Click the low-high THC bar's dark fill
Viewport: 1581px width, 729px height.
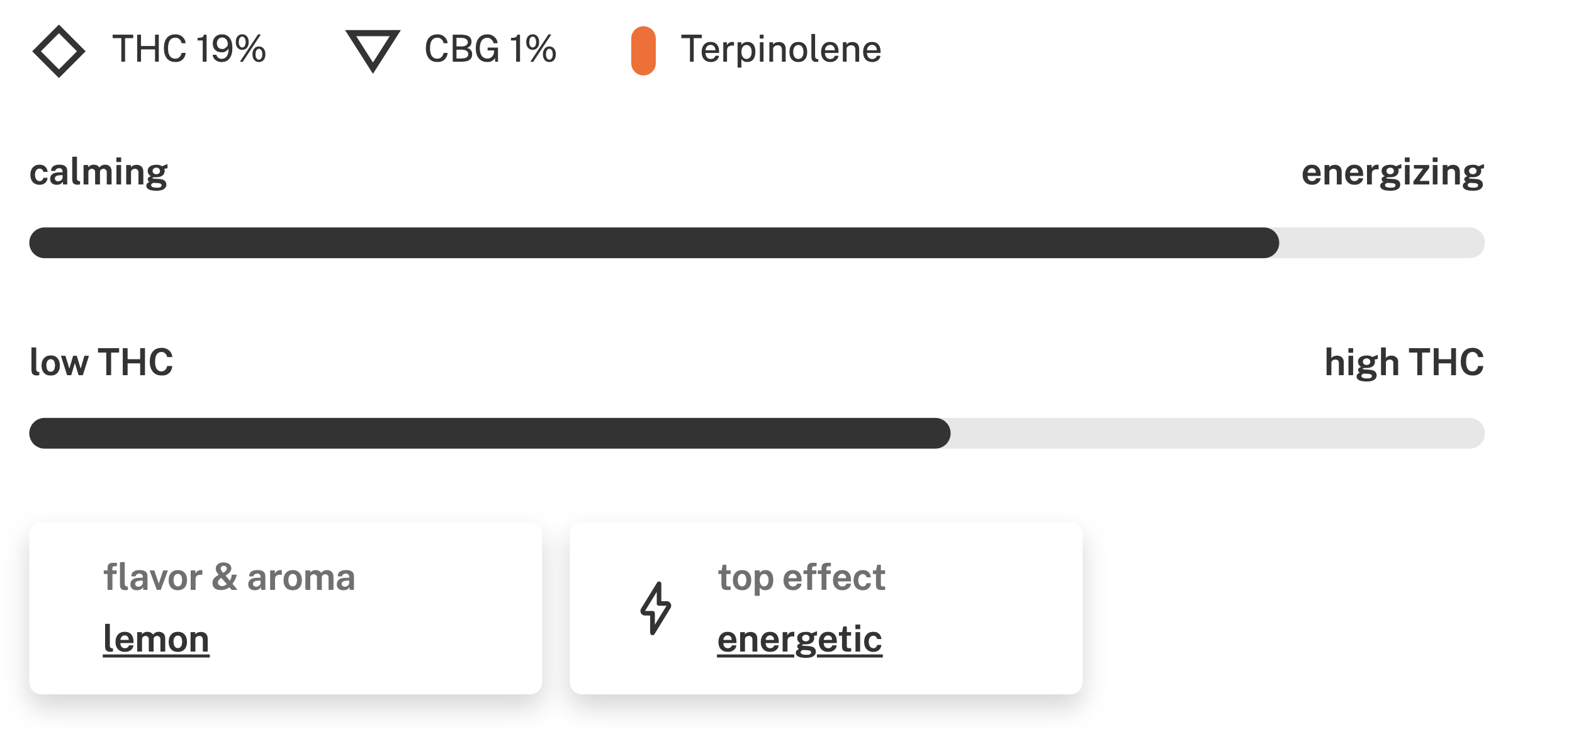point(490,433)
